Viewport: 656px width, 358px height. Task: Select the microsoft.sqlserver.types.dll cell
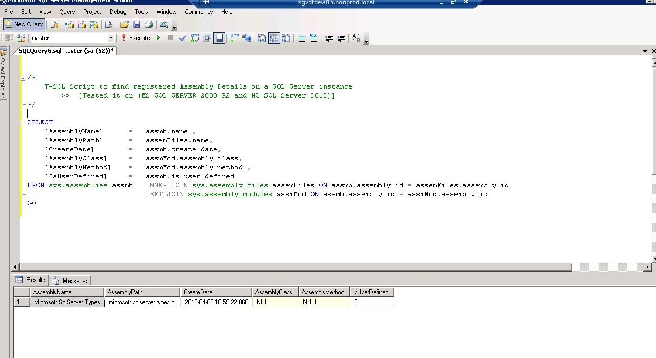(x=142, y=302)
